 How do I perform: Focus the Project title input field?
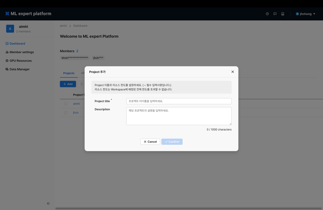click(x=179, y=101)
